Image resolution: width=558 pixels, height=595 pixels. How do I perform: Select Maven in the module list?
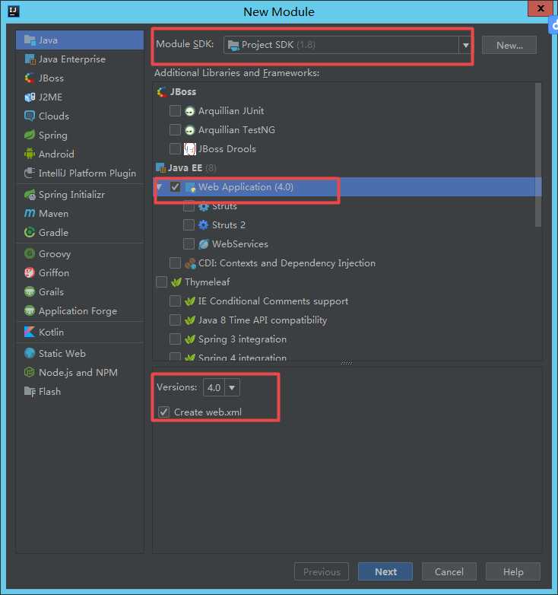point(80,214)
